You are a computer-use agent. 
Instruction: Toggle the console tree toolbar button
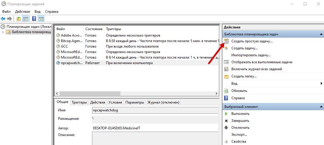tap(26, 19)
